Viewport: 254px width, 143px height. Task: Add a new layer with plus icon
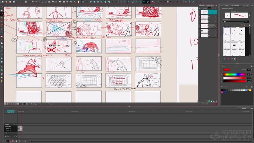tap(215, 8)
